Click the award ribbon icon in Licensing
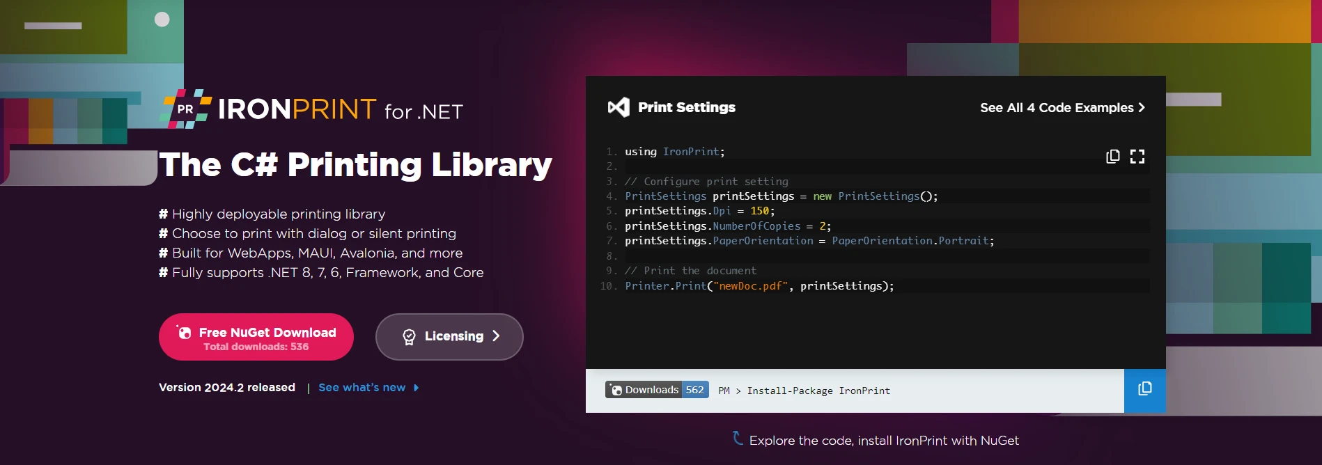Viewport: 1322px width, 465px height. pyautogui.click(x=410, y=337)
